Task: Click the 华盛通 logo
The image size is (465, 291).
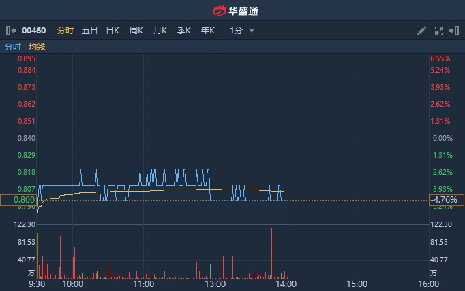Action: click(235, 11)
